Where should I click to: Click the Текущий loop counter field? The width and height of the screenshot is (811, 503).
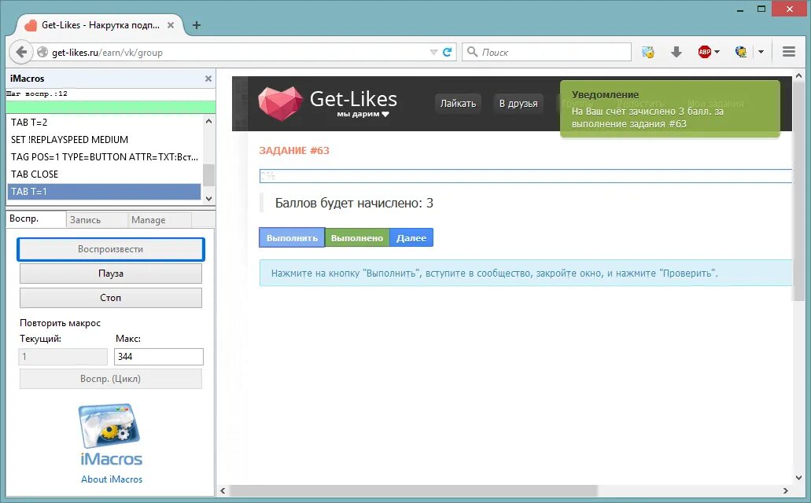pos(63,357)
